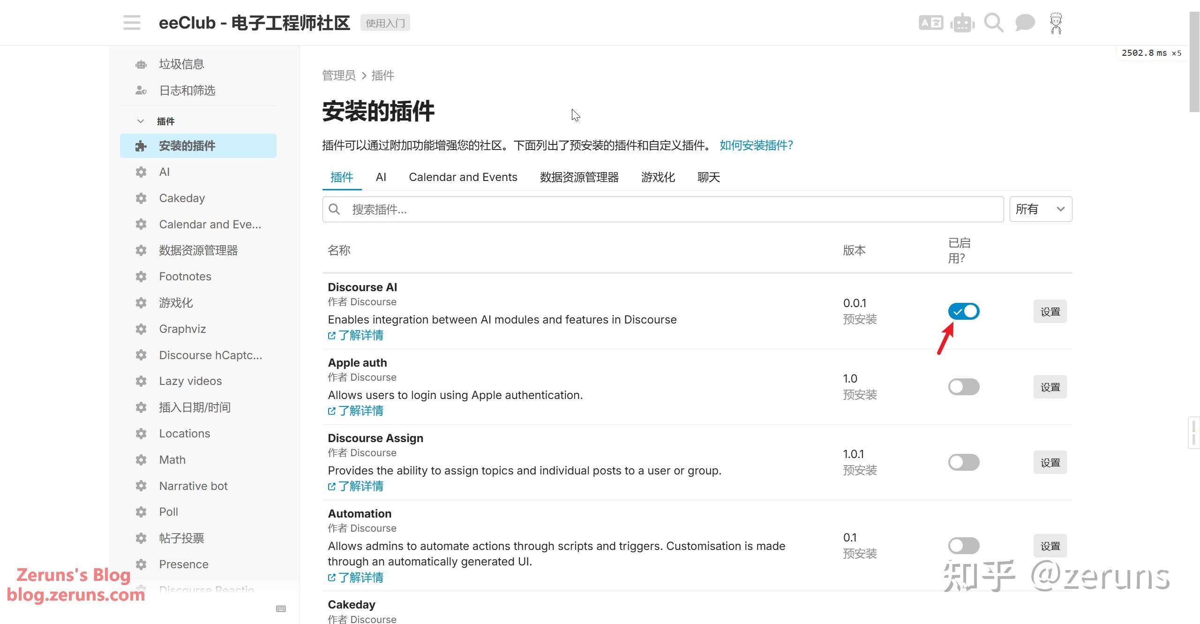
Task: Click the 设置 button for Automation
Action: point(1050,545)
